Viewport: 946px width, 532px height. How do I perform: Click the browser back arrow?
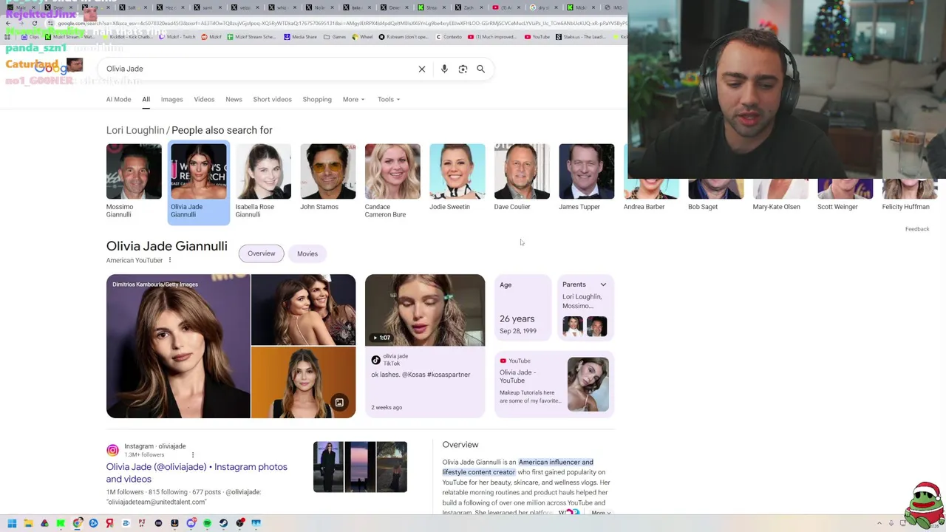(8, 23)
